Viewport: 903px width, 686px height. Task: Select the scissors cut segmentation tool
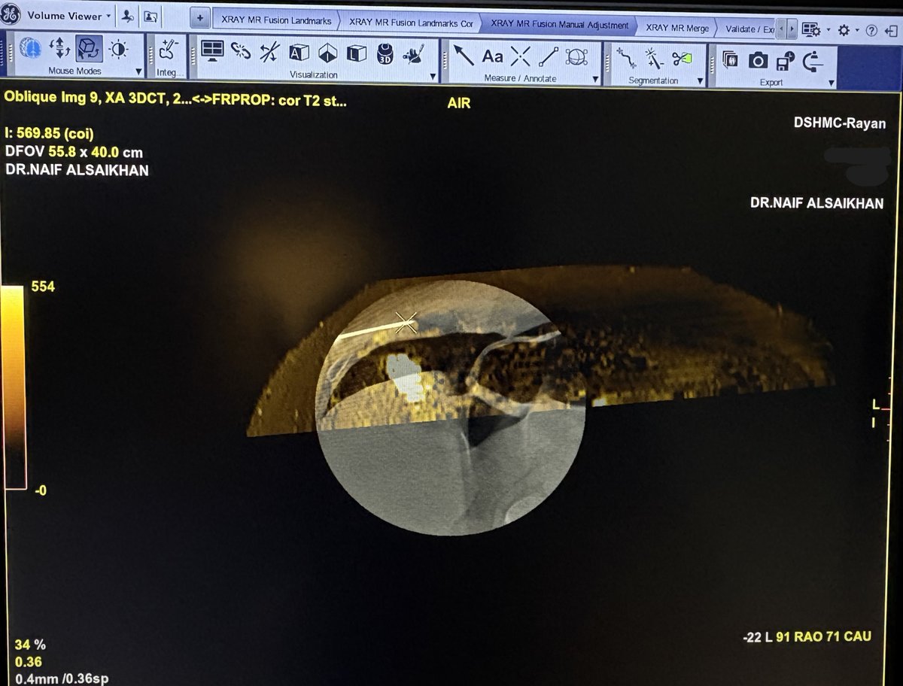point(682,59)
